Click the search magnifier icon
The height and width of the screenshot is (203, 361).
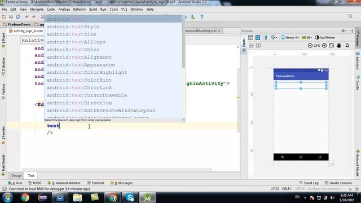(x=350, y=16)
